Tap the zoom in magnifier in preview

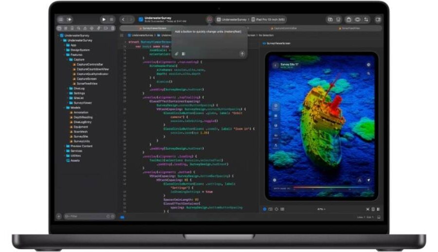[368, 73]
